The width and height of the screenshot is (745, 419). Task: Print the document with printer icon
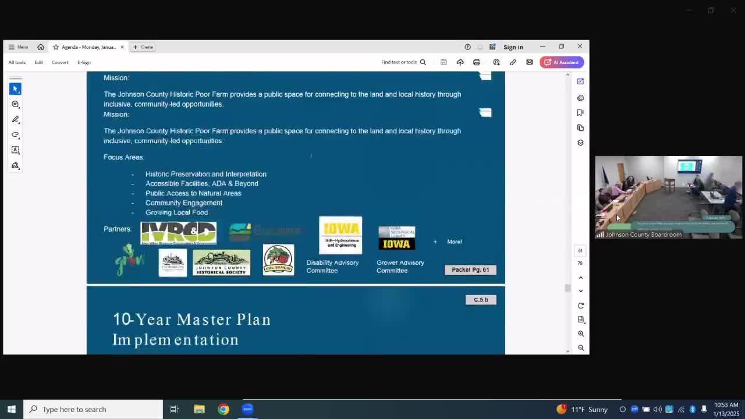pos(477,62)
